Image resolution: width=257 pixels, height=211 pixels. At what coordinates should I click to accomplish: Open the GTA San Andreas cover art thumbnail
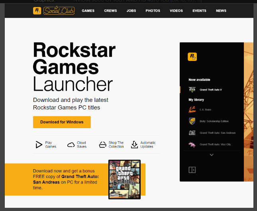pyautogui.click(x=125, y=180)
